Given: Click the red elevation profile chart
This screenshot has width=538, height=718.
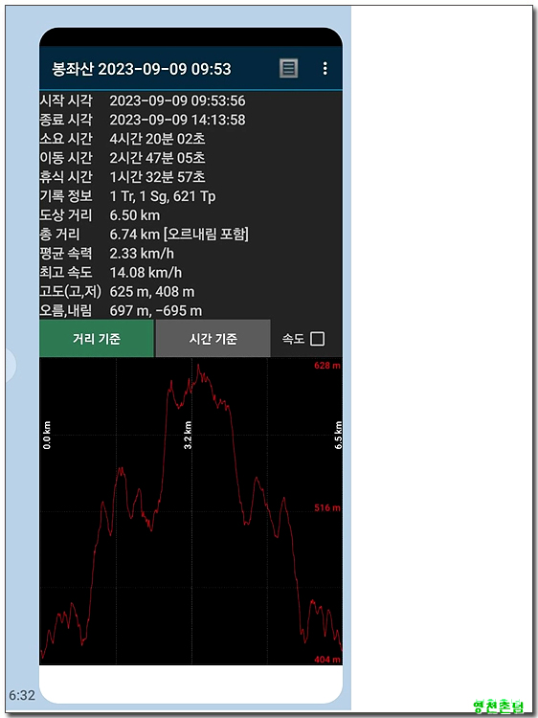Looking at the screenshot, I should point(191,511).
